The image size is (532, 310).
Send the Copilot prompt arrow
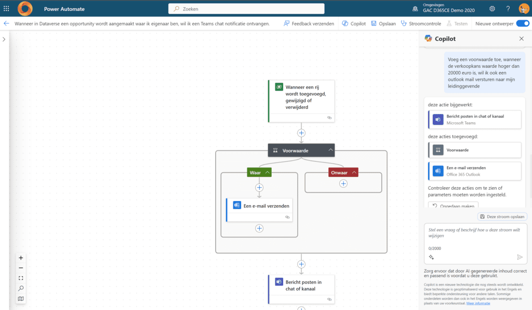[520, 257]
